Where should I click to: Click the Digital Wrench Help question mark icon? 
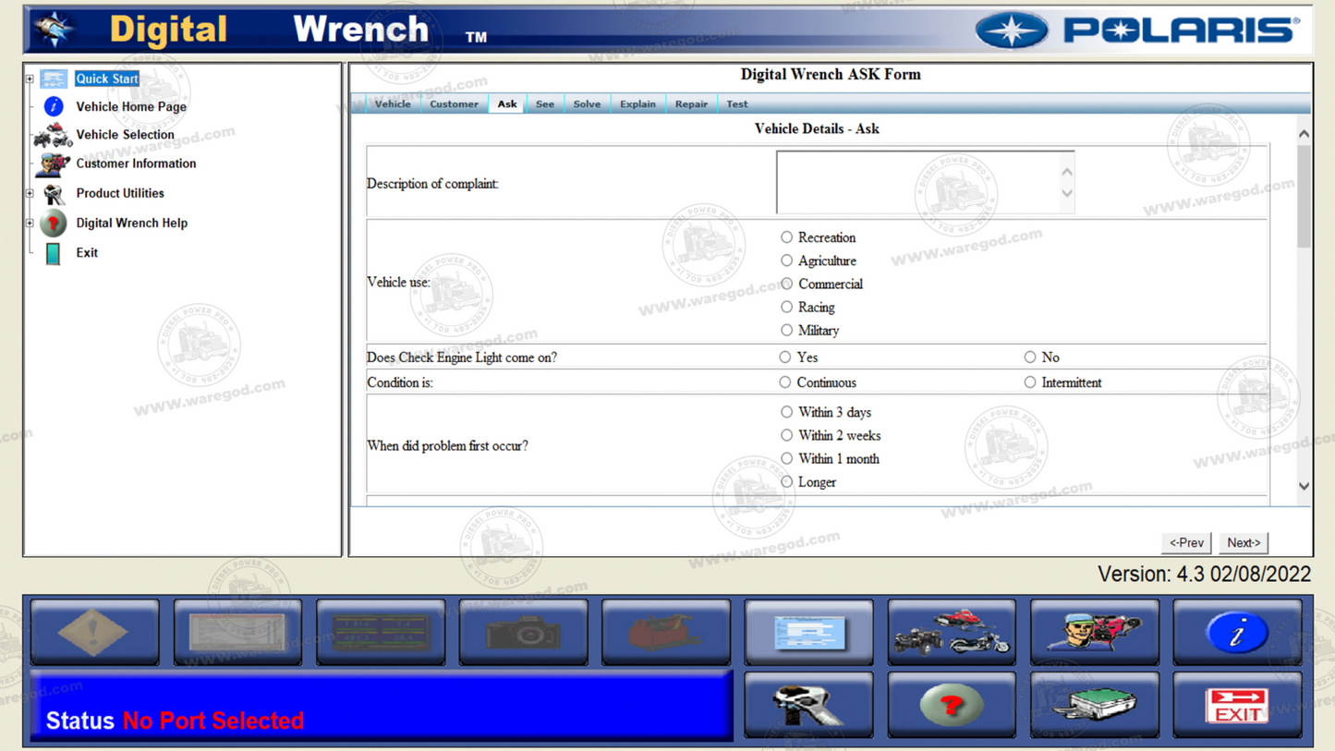pyautogui.click(x=52, y=223)
